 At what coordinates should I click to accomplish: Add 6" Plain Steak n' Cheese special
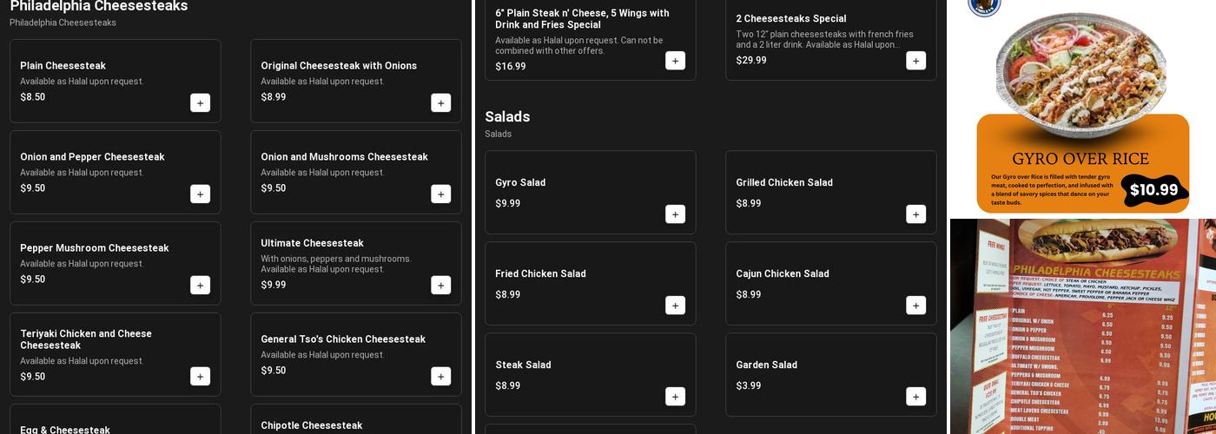coord(675,61)
